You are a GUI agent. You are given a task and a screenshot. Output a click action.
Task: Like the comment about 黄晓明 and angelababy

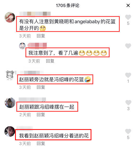tap(128, 17)
